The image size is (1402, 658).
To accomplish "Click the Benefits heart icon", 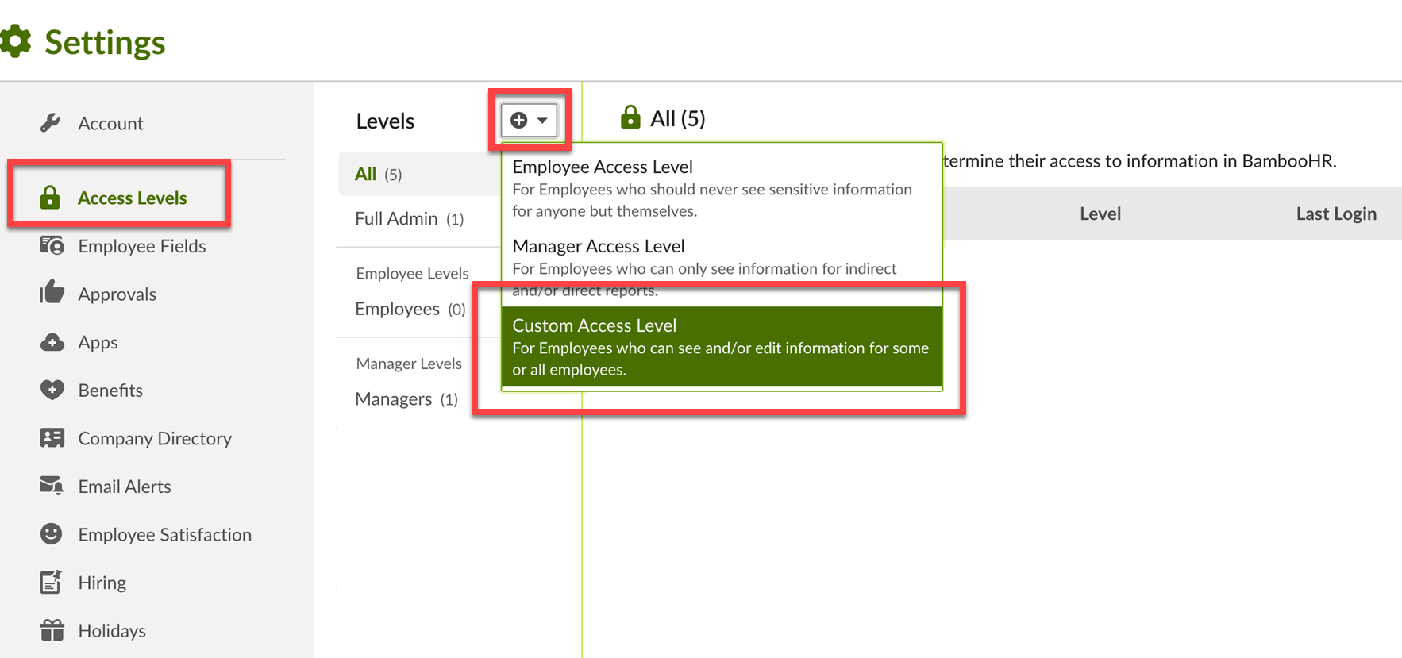I will click(x=52, y=390).
